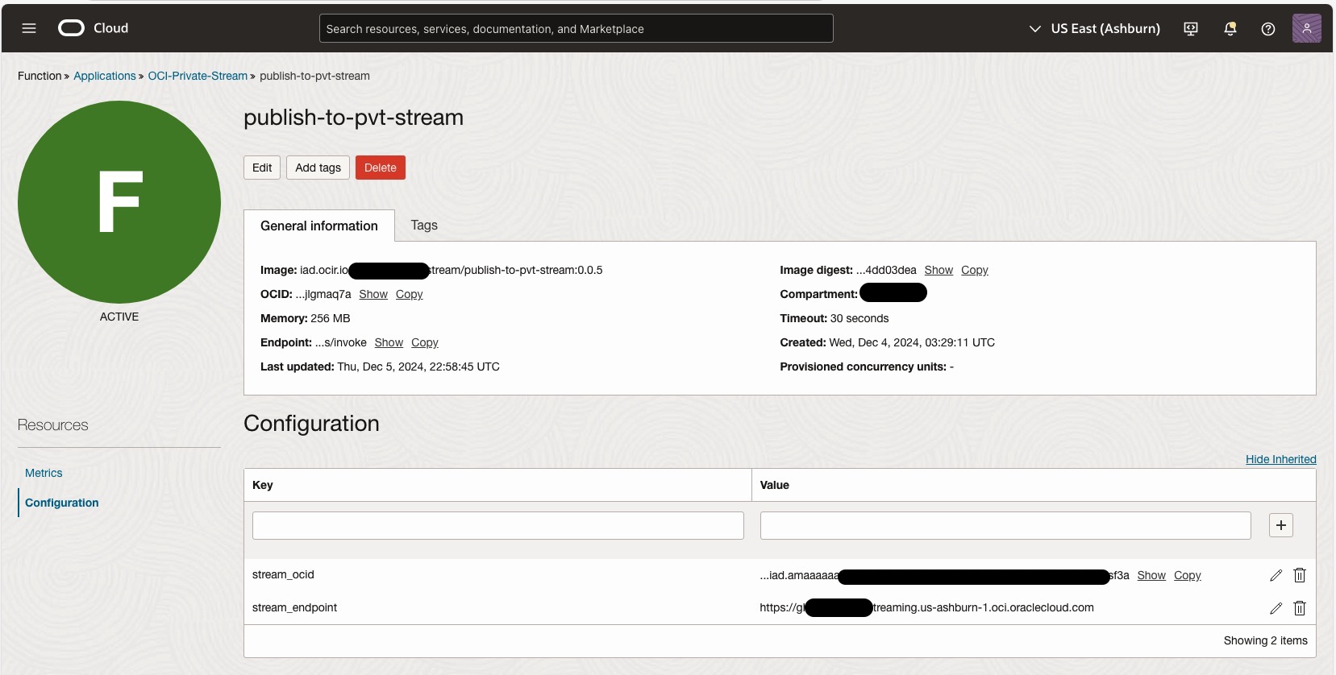
Task: Click the Provisioned concurrency units text
Action: pos(867,366)
